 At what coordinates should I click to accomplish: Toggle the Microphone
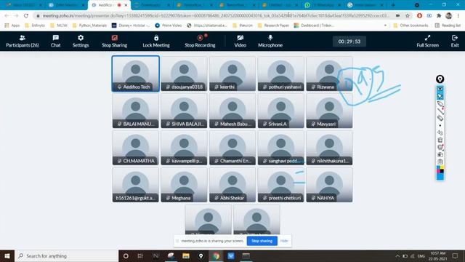tap(270, 41)
